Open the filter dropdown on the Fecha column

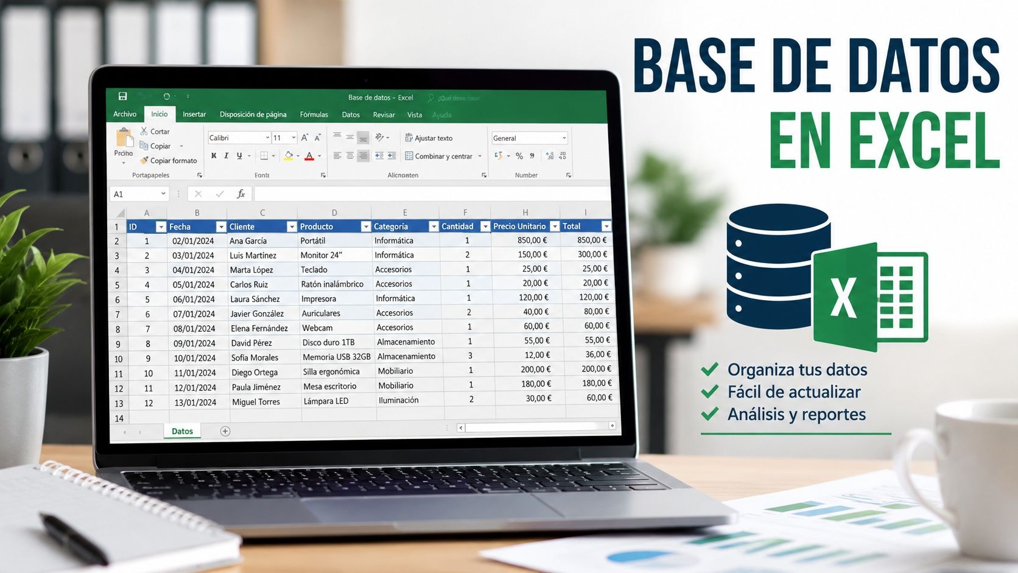[221, 227]
